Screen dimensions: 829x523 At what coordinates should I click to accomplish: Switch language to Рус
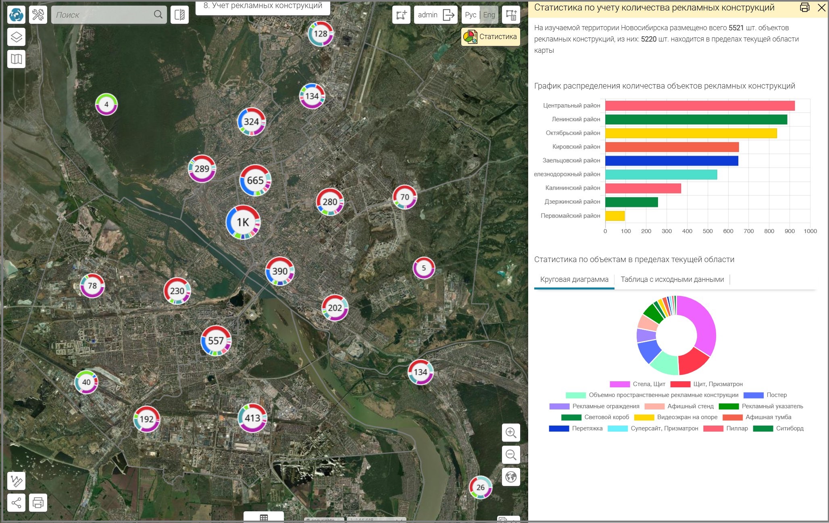tap(471, 15)
